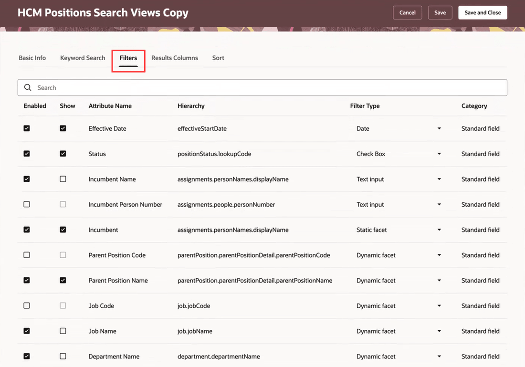Open Filter Type dropdown for Incumbent Person Number
Image resolution: width=525 pixels, height=367 pixels.
click(x=439, y=204)
